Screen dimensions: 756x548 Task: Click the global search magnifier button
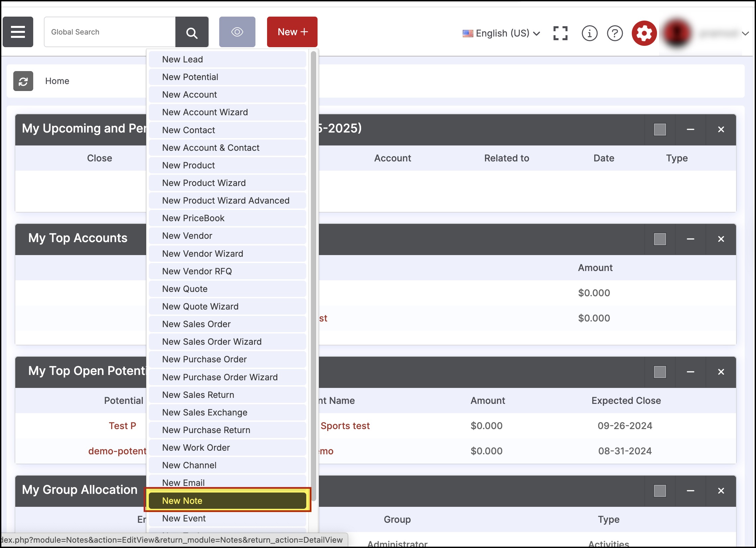click(192, 32)
